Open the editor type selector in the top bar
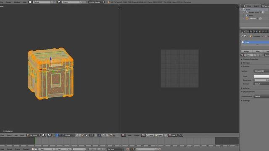The image size is (269, 151). pos(30,2)
